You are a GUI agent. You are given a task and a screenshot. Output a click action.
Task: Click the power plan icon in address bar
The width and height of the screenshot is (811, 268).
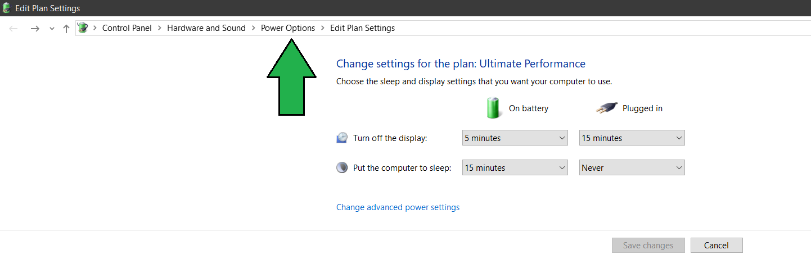point(83,28)
